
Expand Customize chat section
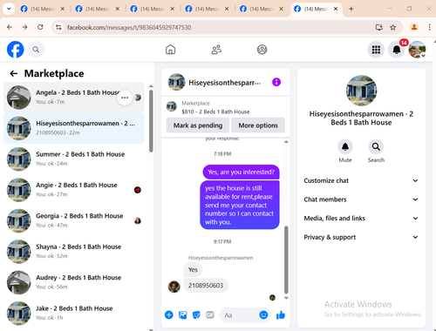[x=361, y=180]
